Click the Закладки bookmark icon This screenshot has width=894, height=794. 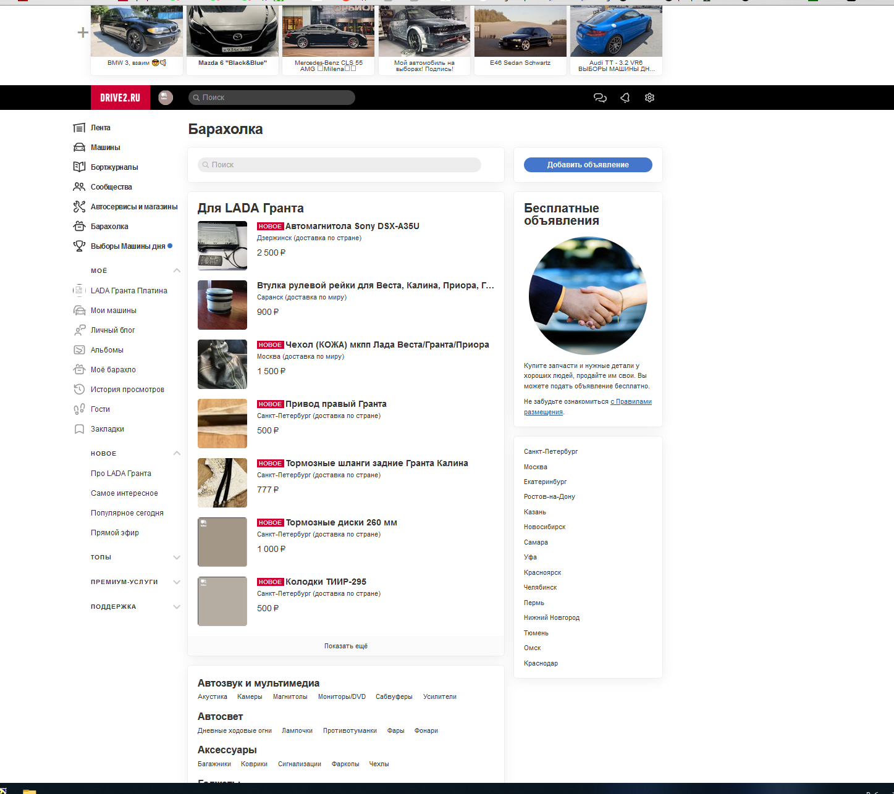point(79,429)
